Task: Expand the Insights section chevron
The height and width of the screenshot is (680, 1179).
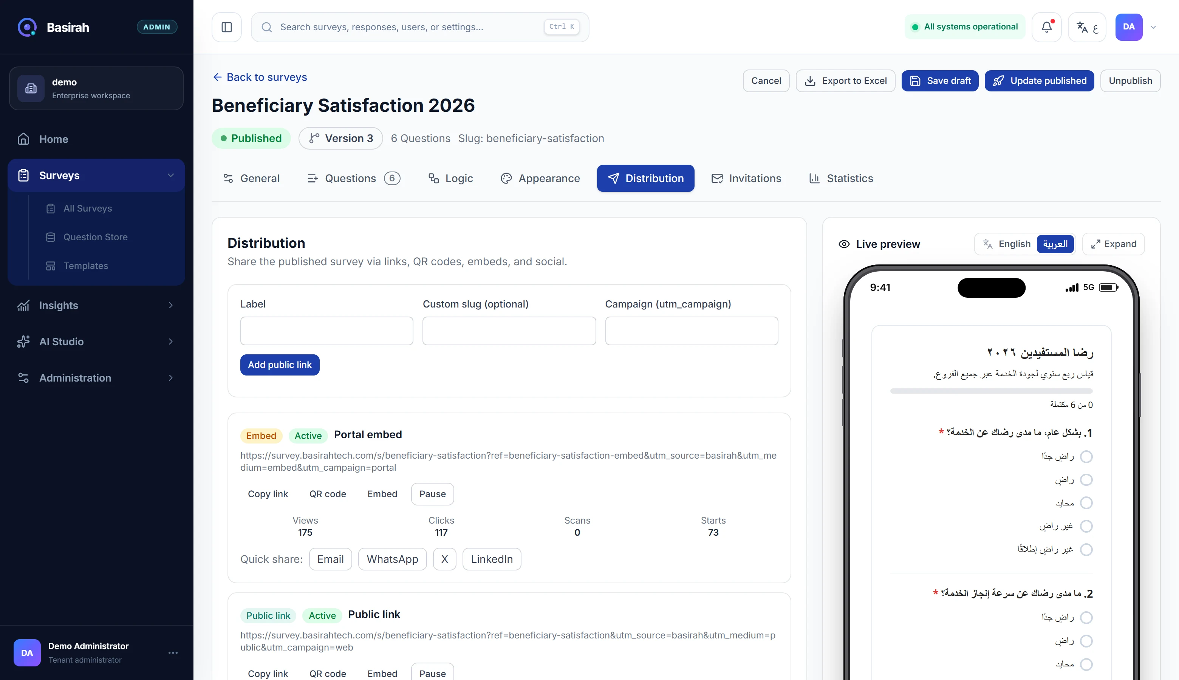Action: tap(171, 306)
